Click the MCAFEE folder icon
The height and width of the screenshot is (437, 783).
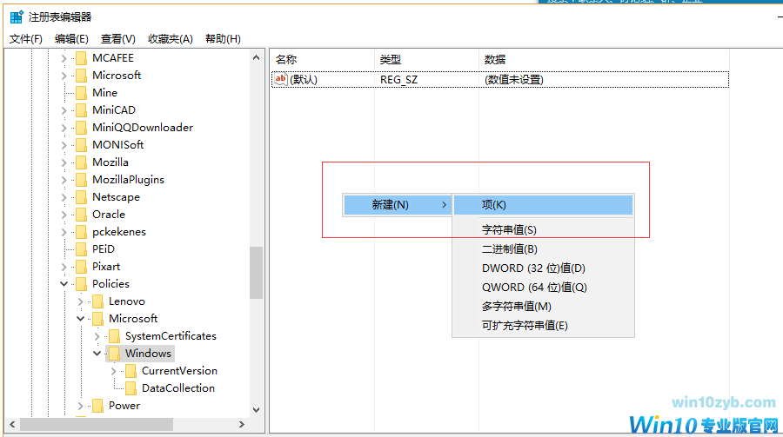click(x=82, y=58)
